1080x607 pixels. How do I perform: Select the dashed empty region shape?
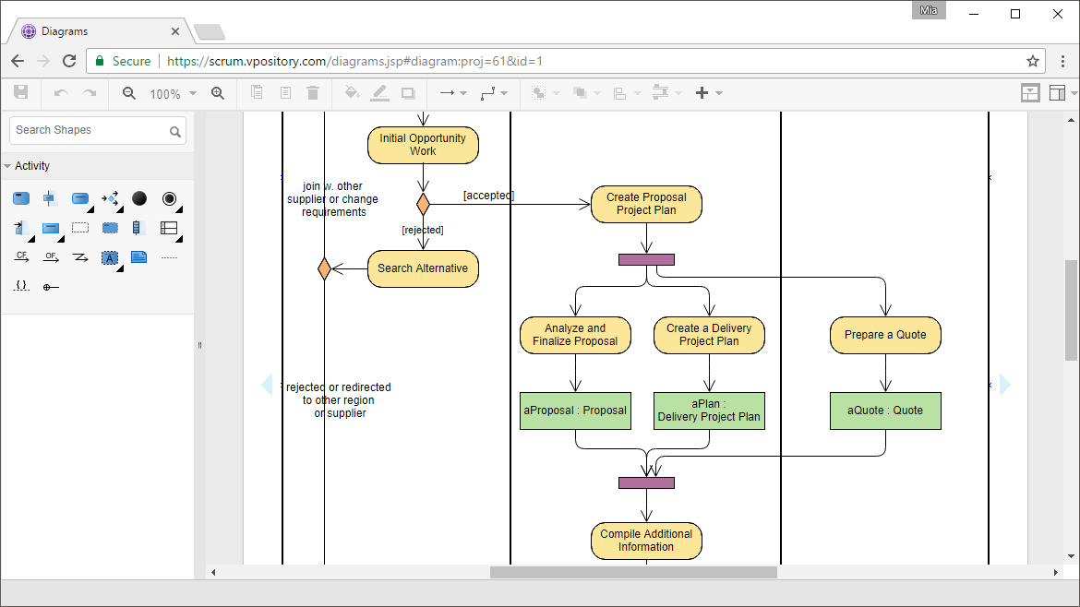80,228
